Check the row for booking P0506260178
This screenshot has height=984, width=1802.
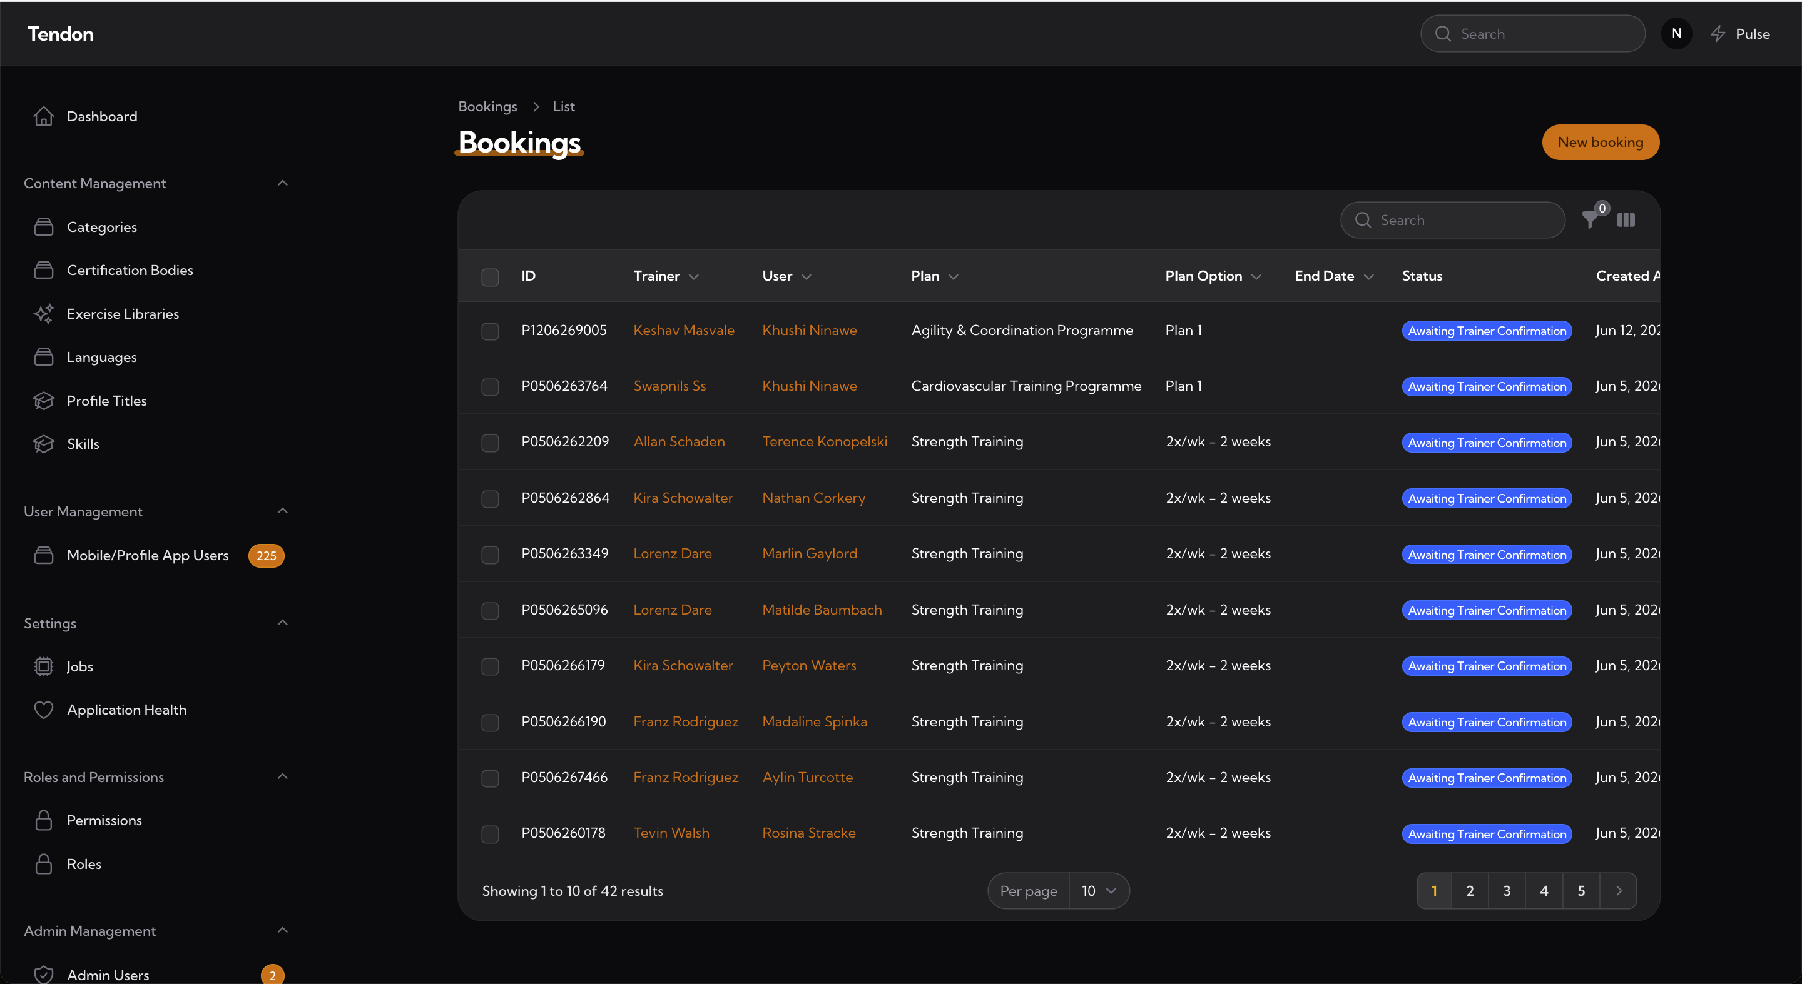click(x=491, y=835)
